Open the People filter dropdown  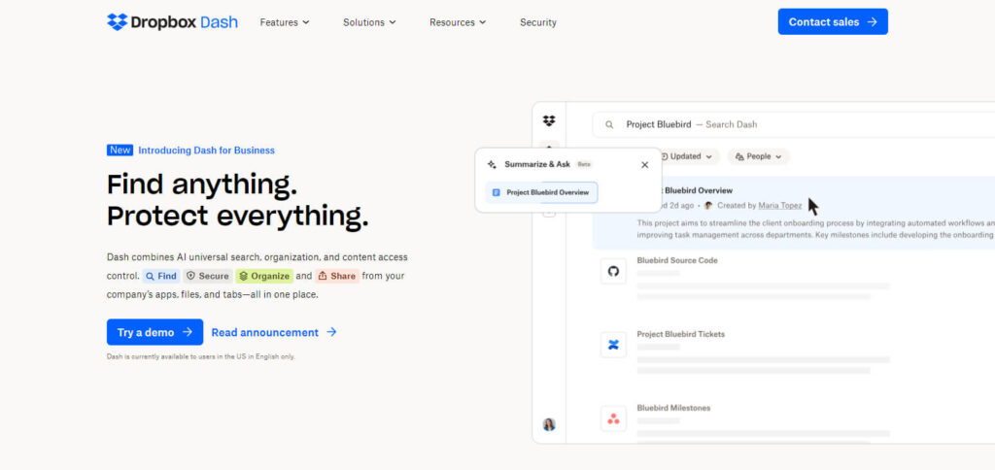coord(758,156)
